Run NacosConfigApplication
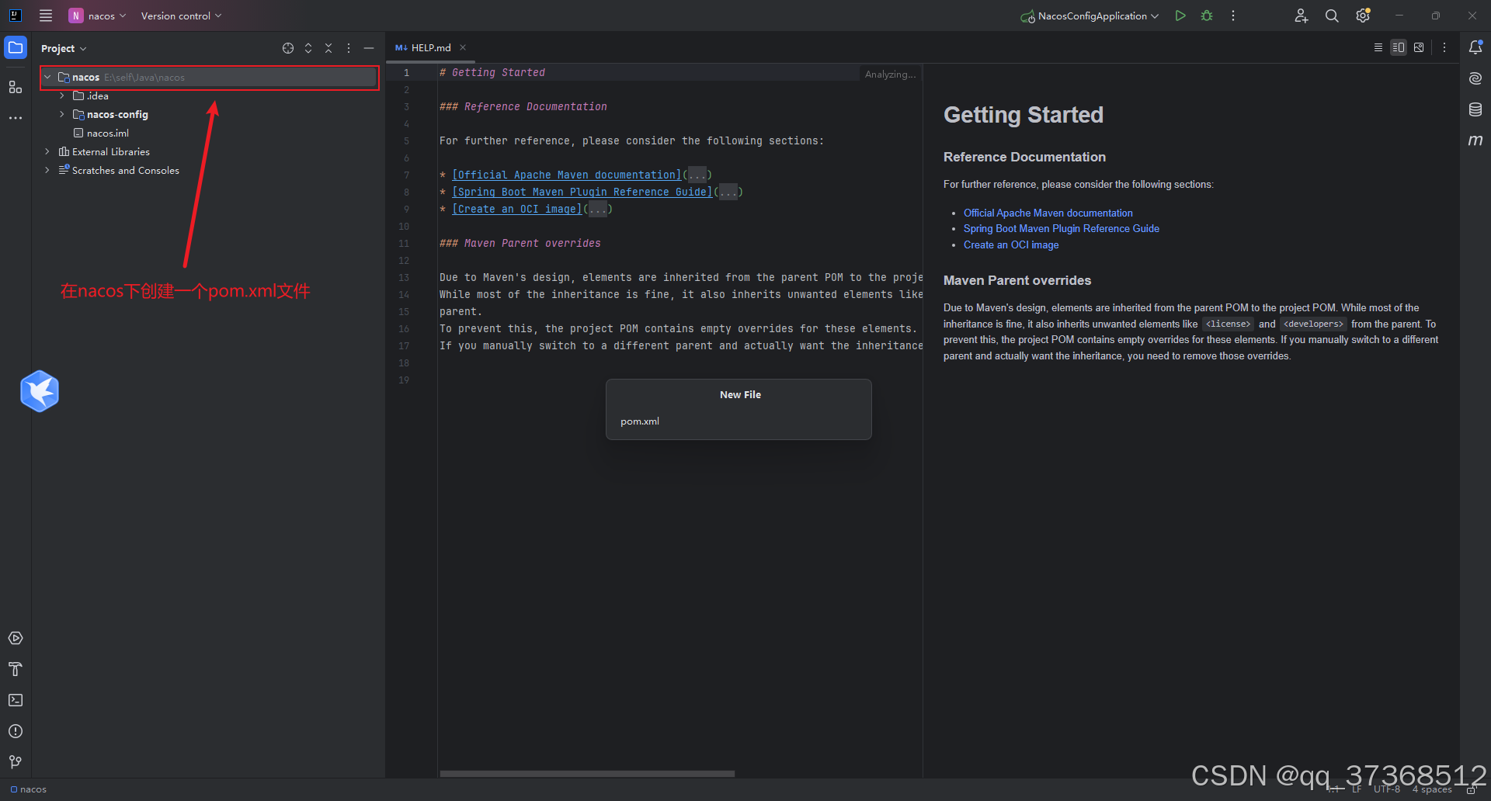The width and height of the screenshot is (1491, 801). click(1180, 16)
